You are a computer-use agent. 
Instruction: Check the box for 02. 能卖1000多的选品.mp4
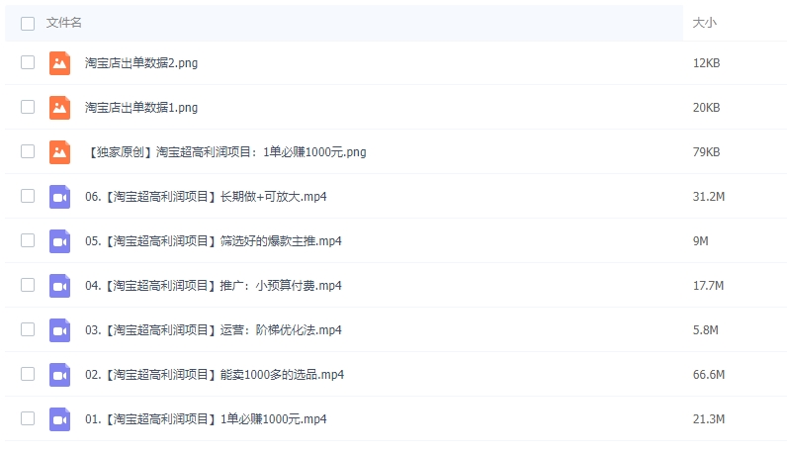(28, 374)
